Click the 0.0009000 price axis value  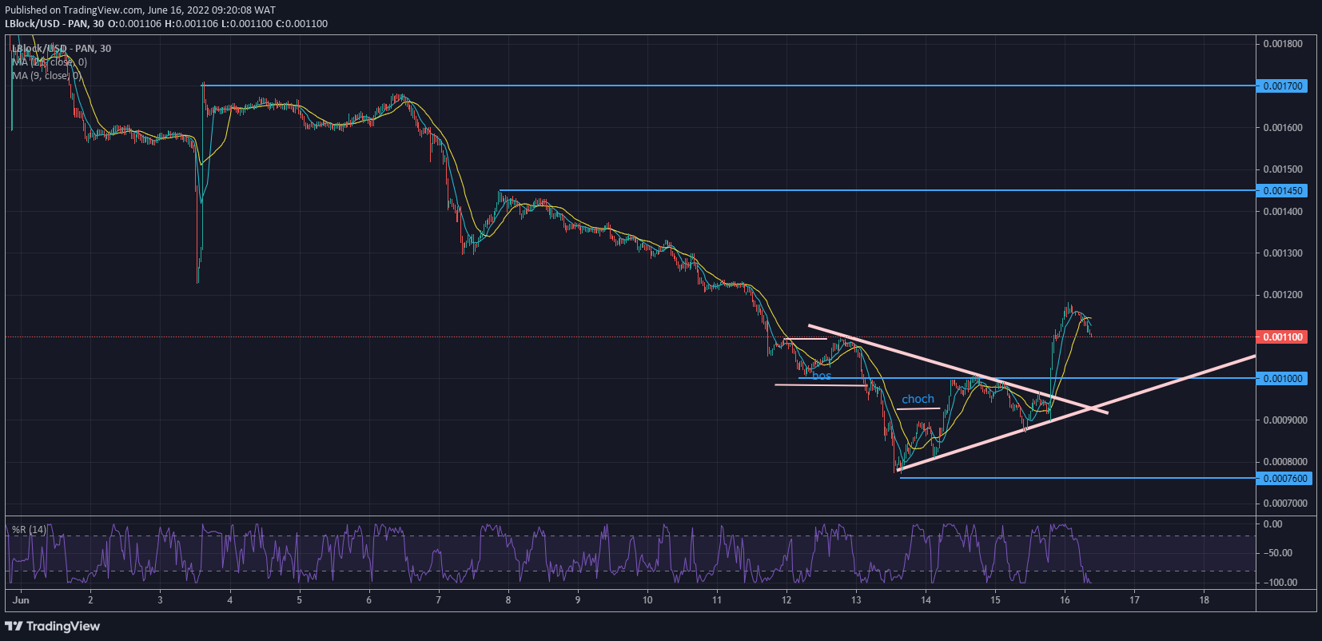pos(1285,420)
